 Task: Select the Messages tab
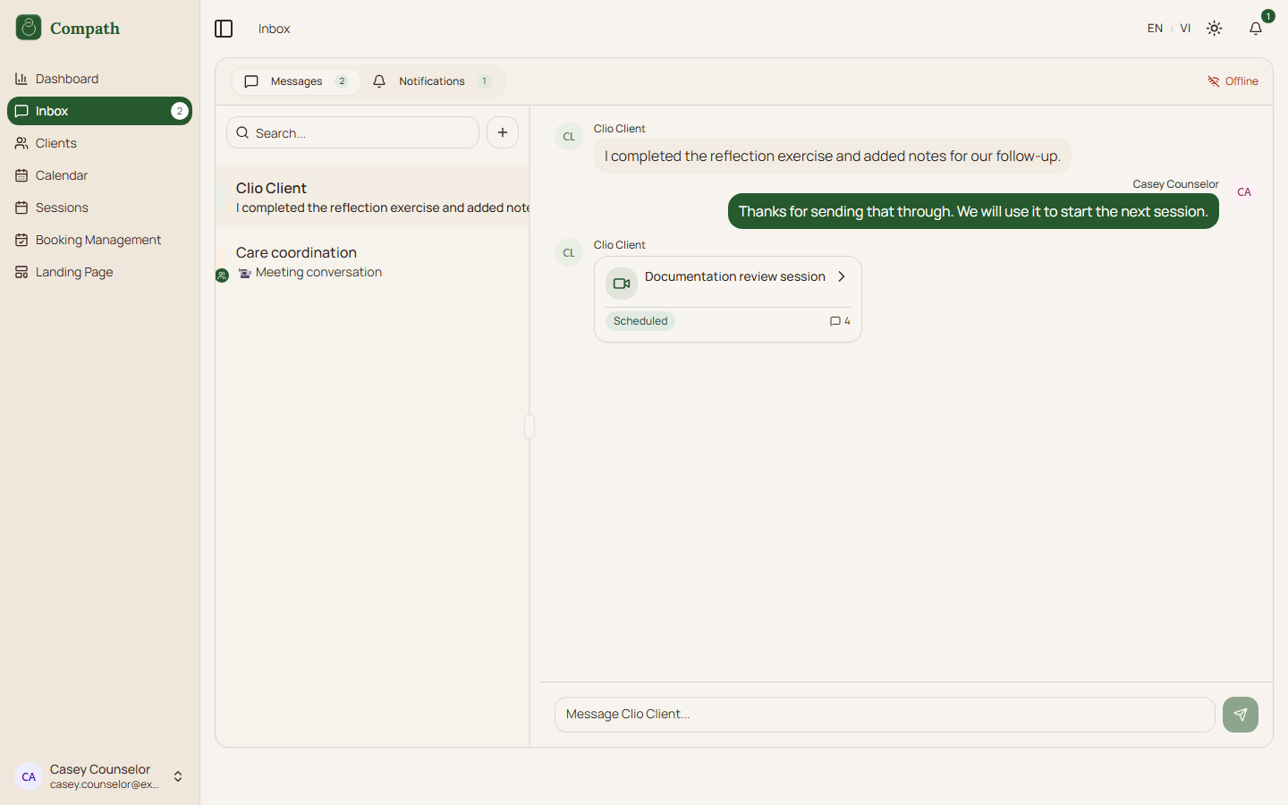click(296, 81)
